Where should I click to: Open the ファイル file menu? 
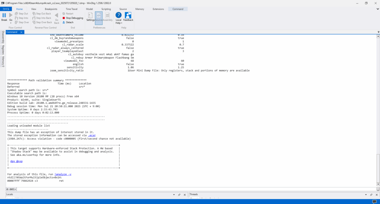(6, 9)
